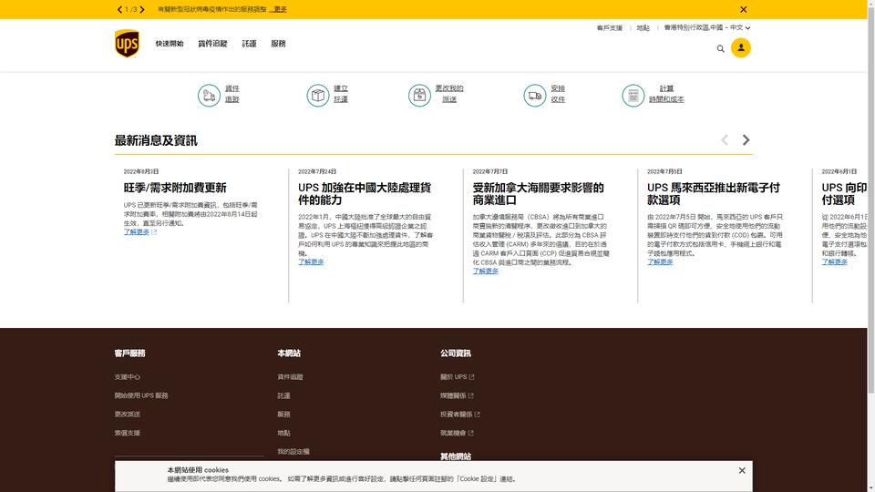The width and height of the screenshot is (875, 492).
Task: Show next news with the right carousel arrow
Action: 746,140
